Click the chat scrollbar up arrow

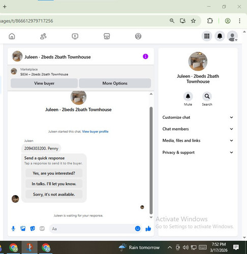click(x=151, y=94)
